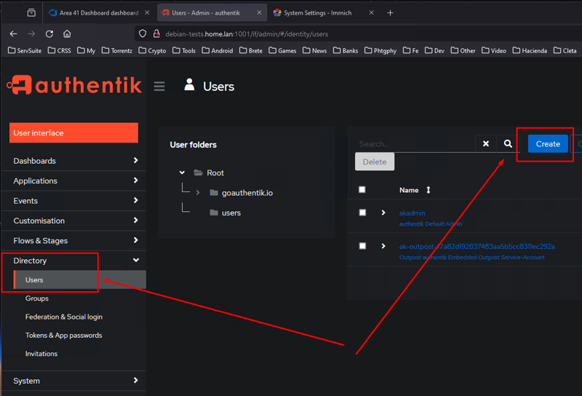Close the Users - Admin - authentik tab
Viewport: 582px width, 396px height.
pos(259,12)
